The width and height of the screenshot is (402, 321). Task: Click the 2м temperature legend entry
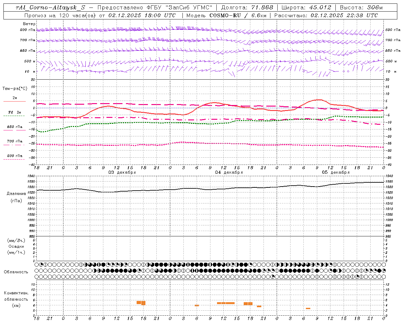(15, 98)
